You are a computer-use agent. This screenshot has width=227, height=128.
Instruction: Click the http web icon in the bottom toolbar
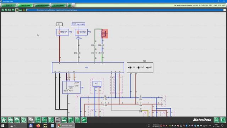(x=84, y=120)
